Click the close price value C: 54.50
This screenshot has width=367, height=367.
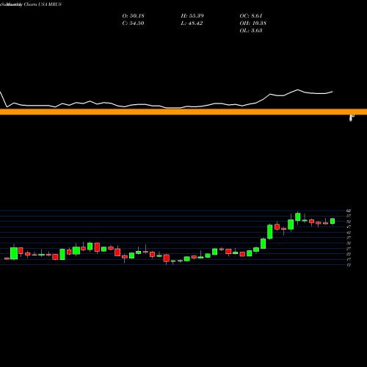pos(133,23)
